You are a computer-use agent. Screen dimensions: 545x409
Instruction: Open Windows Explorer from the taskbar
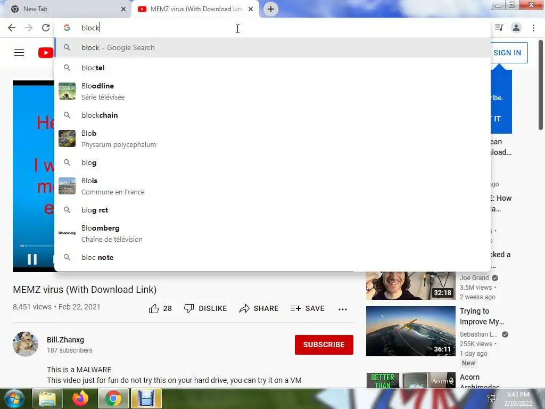pyautogui.click(x=47, y=398)
